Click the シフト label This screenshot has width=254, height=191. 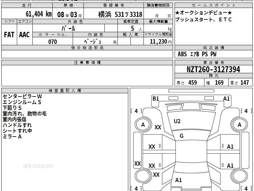pos(9,21)
